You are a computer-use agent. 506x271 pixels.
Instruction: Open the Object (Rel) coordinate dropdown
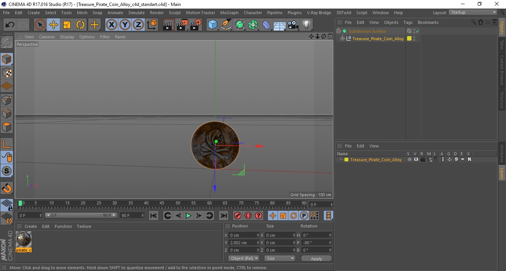[244, 258]
